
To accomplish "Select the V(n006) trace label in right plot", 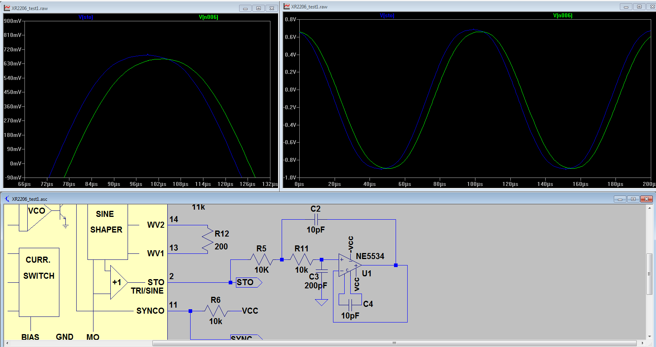I will coord(563,16).
